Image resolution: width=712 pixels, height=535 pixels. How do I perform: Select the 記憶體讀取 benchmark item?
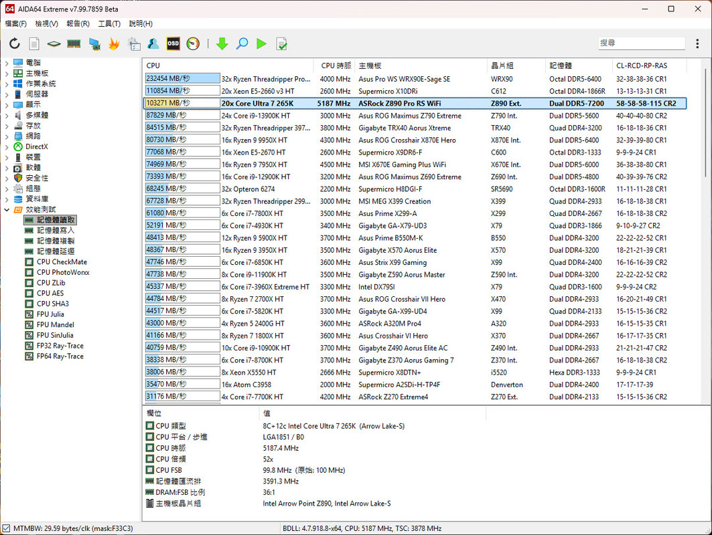tap(50, 220)
